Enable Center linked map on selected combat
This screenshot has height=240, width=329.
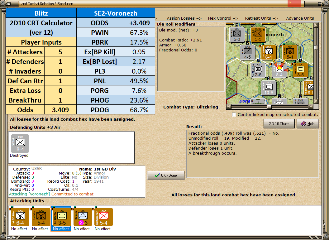pyautogui.click(x=234, y=115)
